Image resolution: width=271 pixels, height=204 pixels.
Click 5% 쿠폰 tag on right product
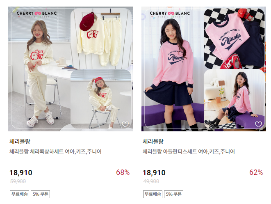[173, 194]
